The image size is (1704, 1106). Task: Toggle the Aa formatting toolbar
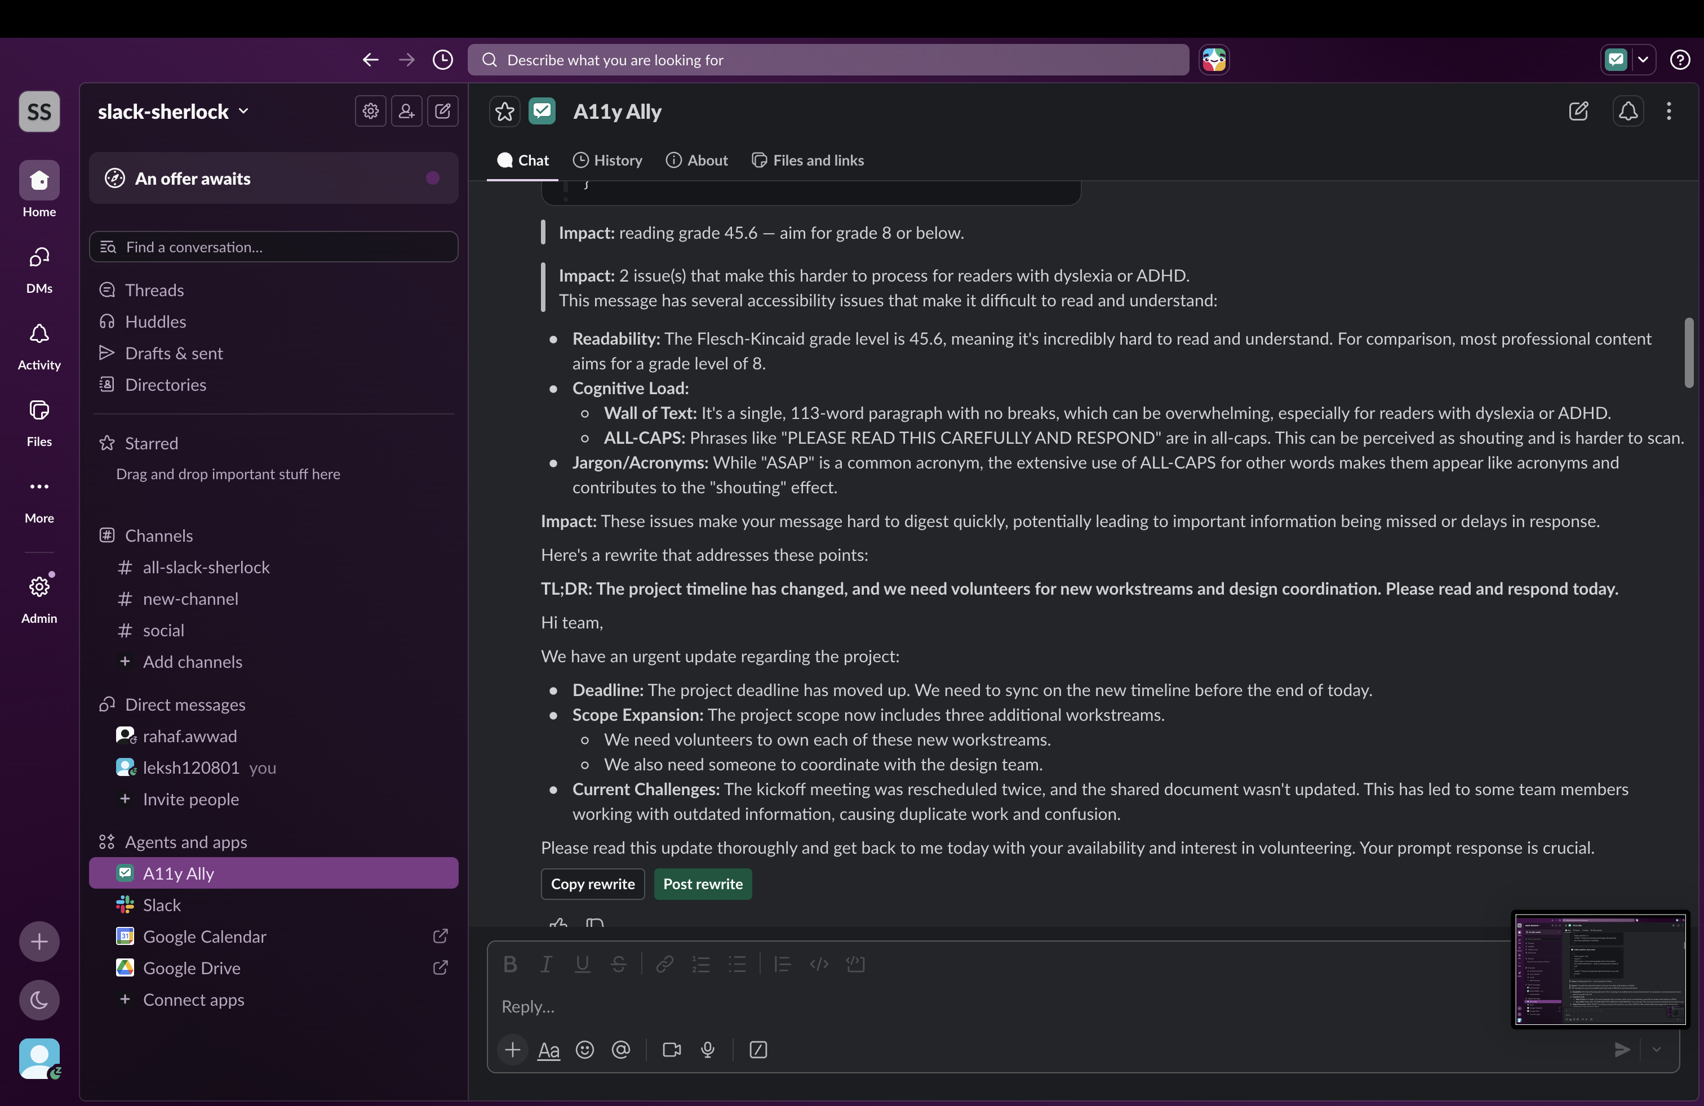tap(548, 1050)
